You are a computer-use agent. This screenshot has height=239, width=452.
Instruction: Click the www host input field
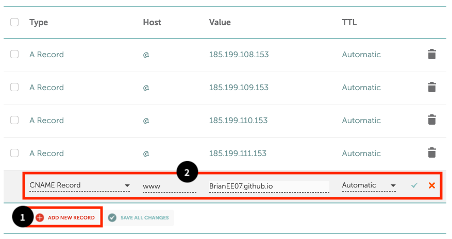[169, 186]
